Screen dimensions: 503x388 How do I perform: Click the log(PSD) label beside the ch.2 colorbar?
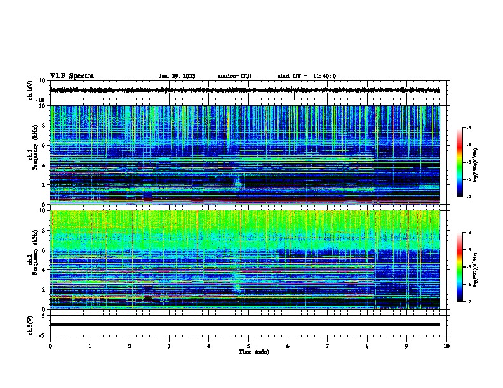tap(475, 270)
